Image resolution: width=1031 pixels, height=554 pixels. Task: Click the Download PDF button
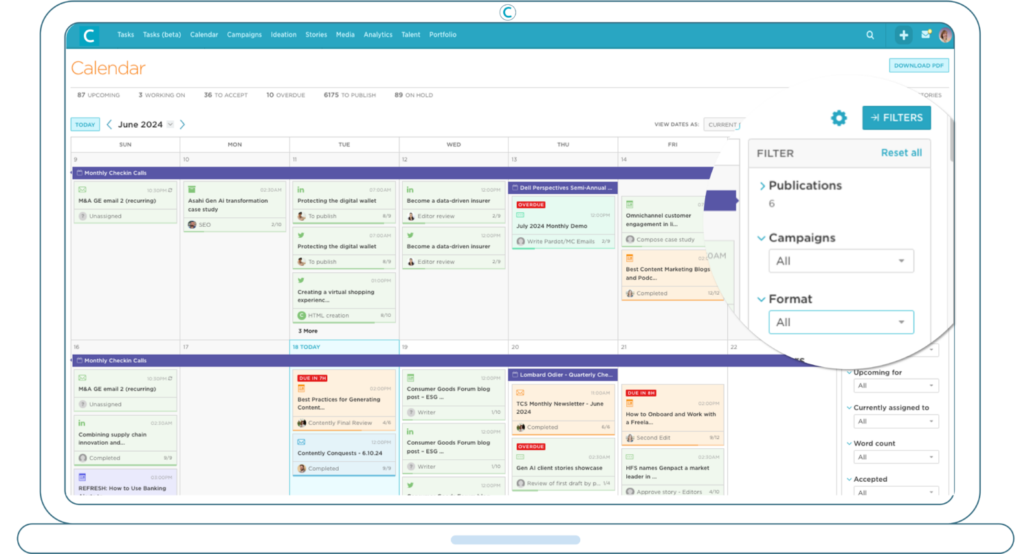coord(918,66)
